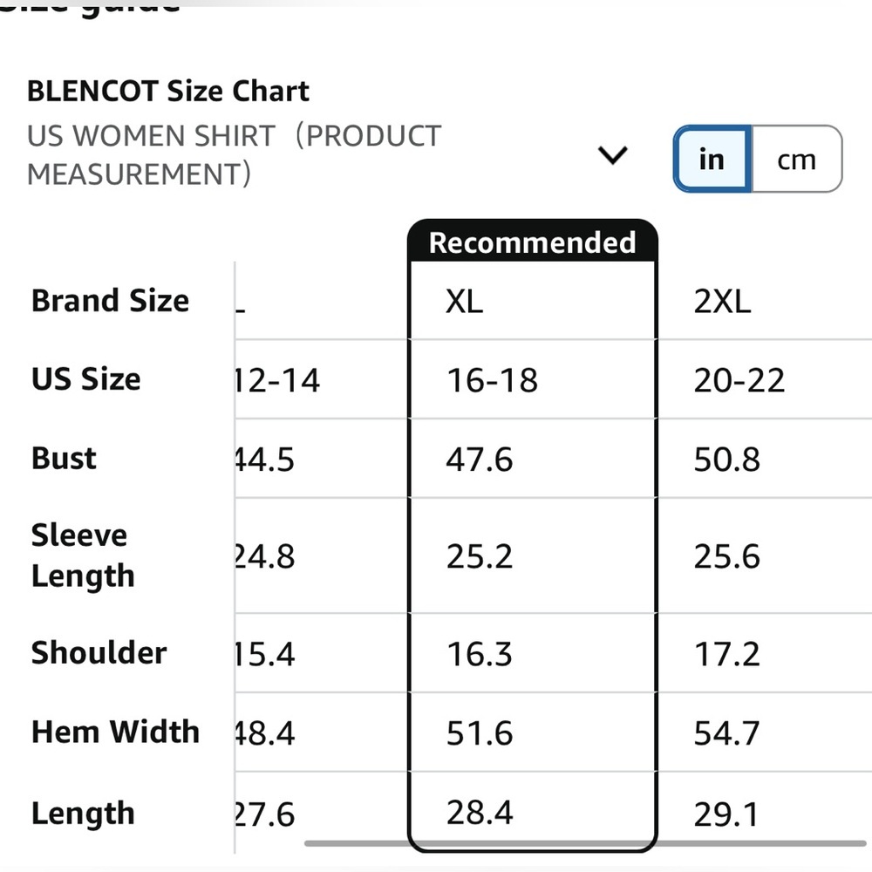The image size is (872, 872).
Task: Click the BLENCOT Size Chart heading
Action: pyautogui.click(x=168, y=91)
